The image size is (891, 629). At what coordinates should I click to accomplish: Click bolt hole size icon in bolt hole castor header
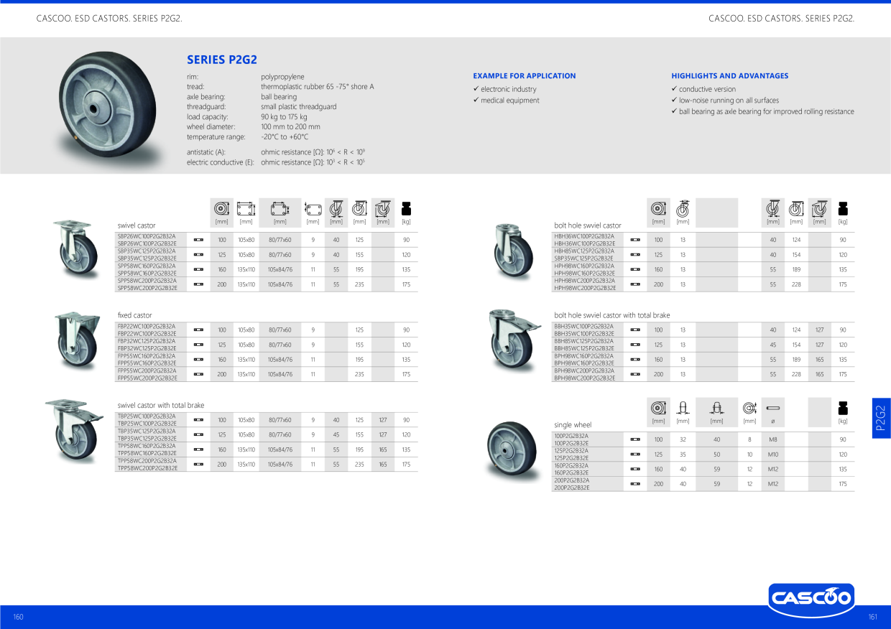[683, 208]
